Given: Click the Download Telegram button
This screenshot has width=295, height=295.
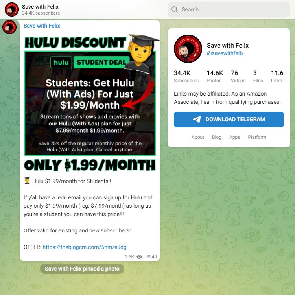Looking at the screenshot, I should pyautogui.click(x=229, y=120).
